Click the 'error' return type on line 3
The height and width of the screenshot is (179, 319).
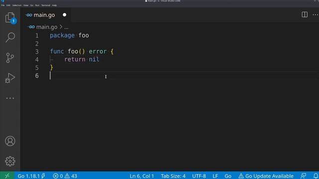click(98, 51)
